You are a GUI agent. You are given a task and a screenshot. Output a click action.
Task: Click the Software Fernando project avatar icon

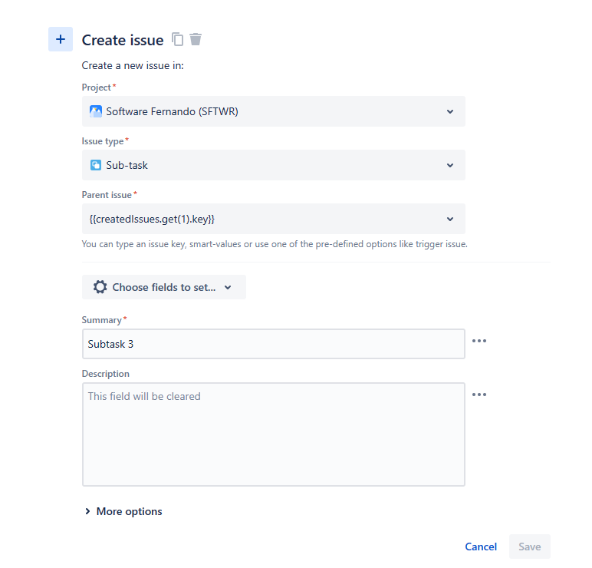[x=96, y=111]
